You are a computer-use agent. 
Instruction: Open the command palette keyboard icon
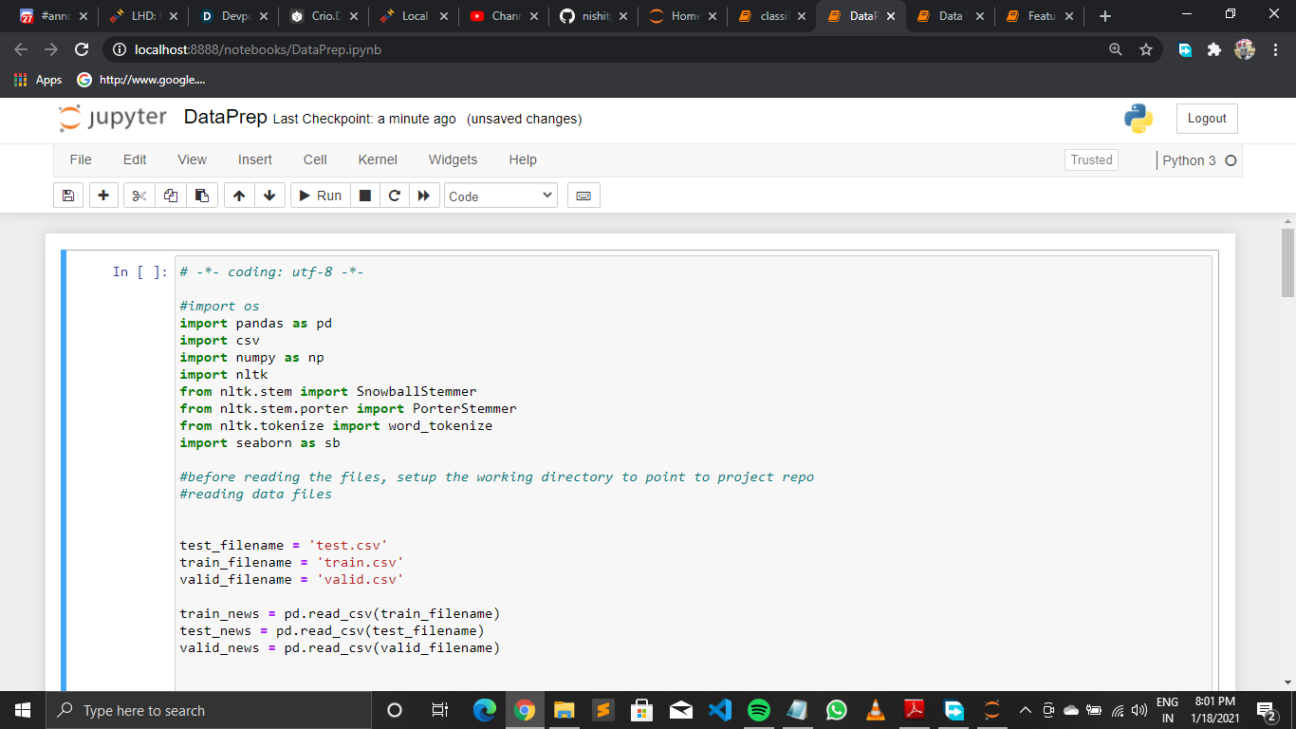point(583,196)
